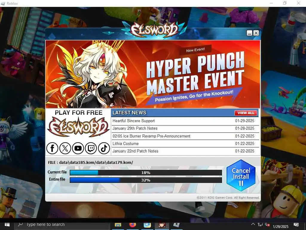
Task: Click the LATEST NEWS header
Action: [129, 113]
